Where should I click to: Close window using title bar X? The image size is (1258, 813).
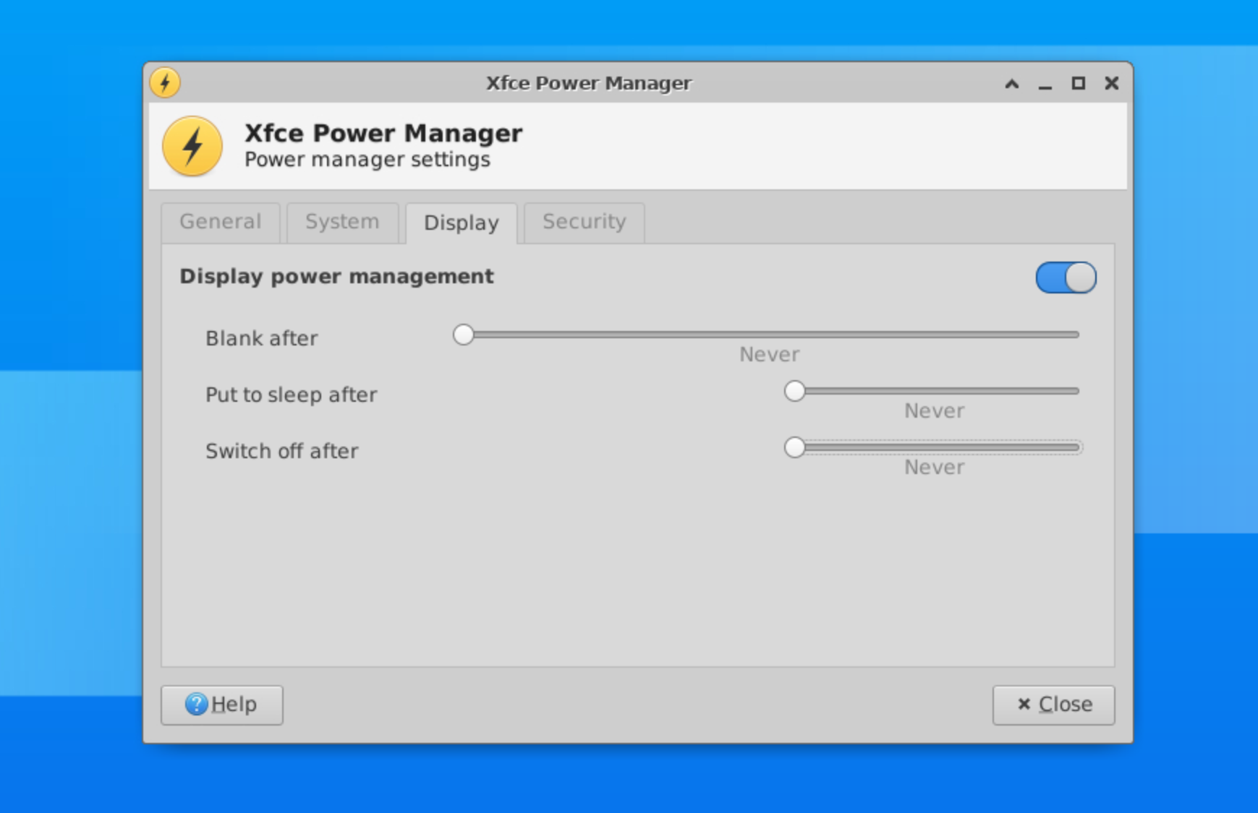1112,83
